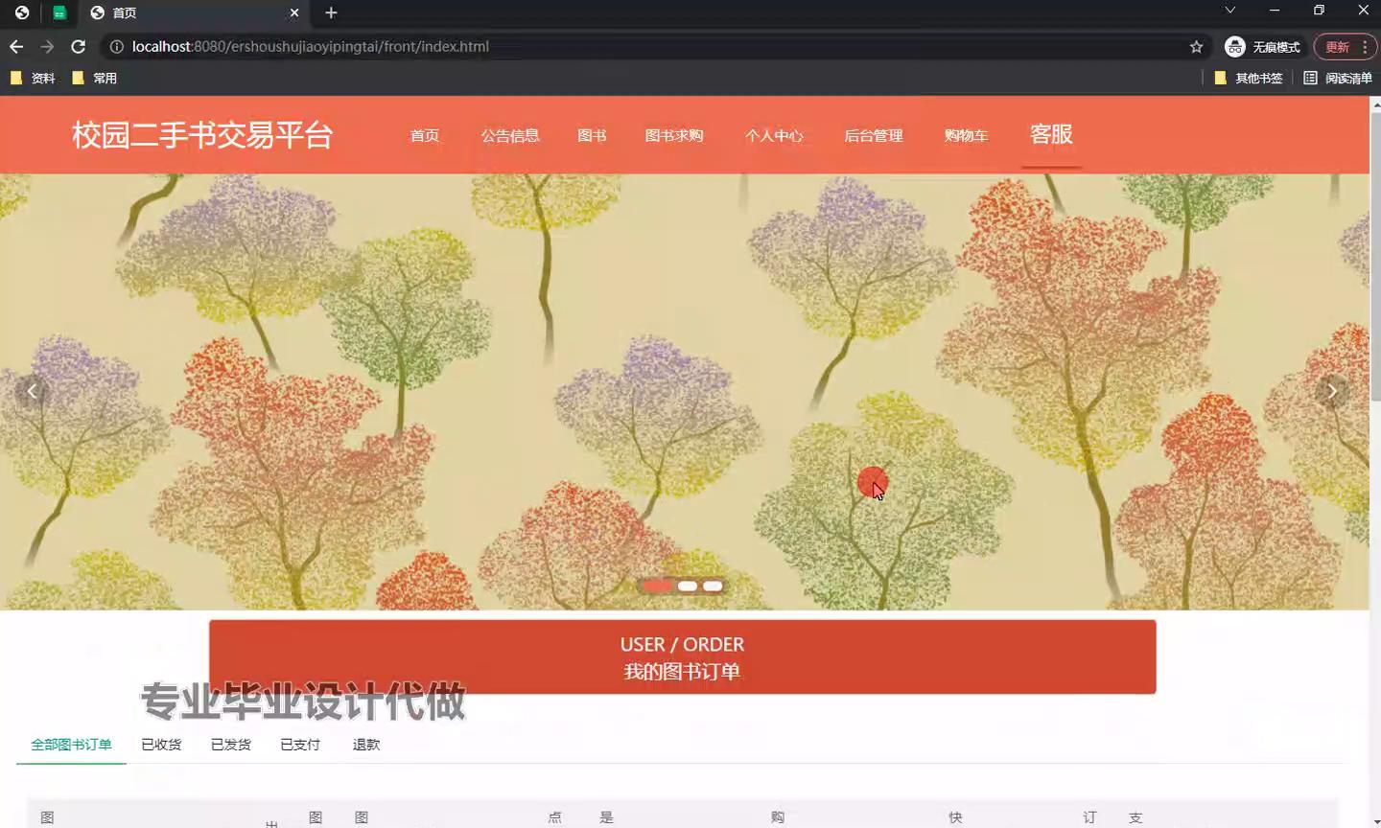Advance to next carousel banner slide
The image size is (1381, 828).
pos(1331,390)
